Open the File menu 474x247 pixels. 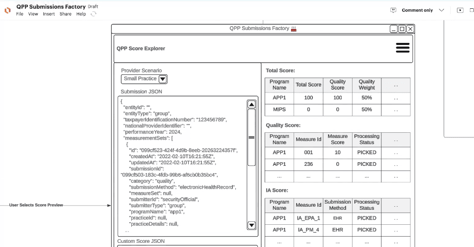tap(20, 14)
